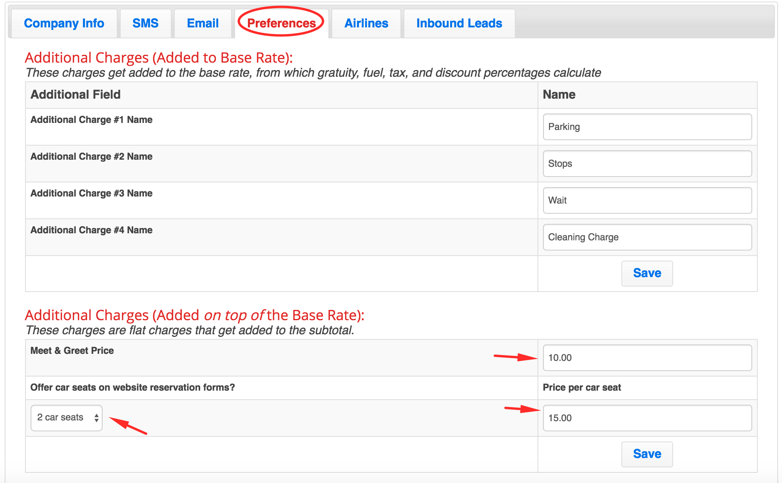Click the Offer car seats question label
This screenshot has width=782, height=483.
coord(132,387)
